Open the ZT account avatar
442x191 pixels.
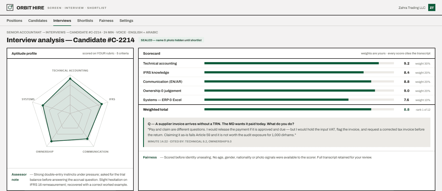point(432,7)
